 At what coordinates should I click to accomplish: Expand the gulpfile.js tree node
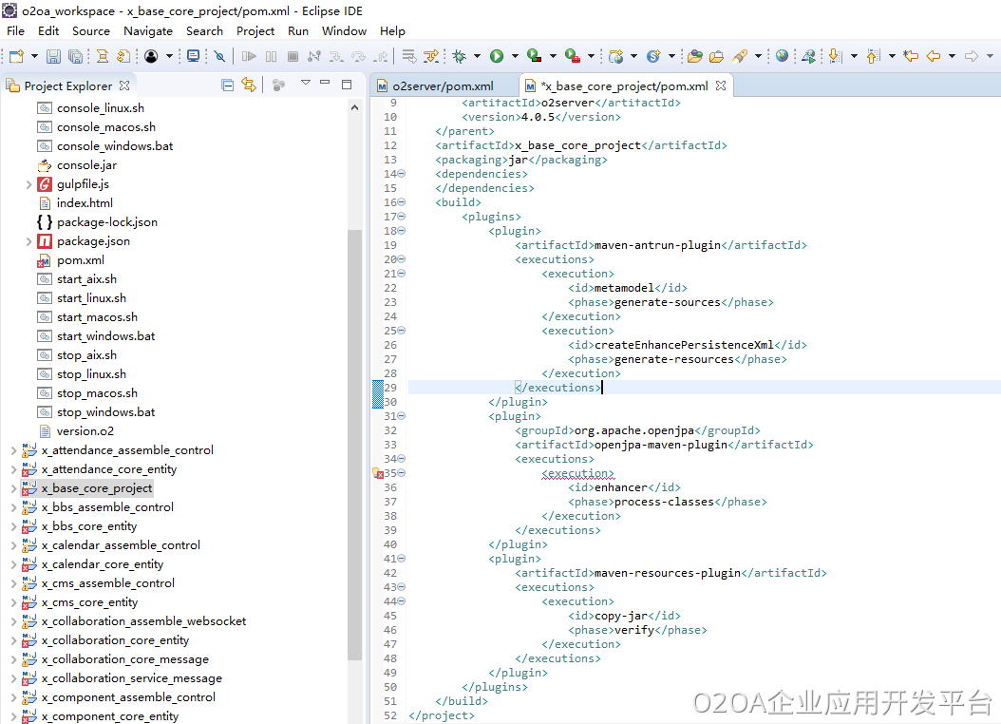[x=29, y=184]
